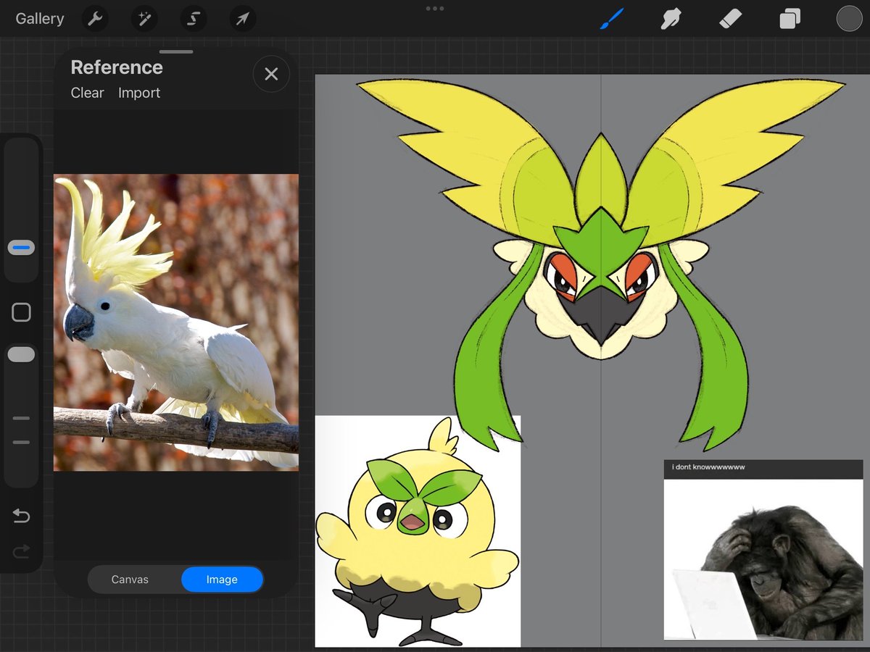870x652 pixels.
Task: Close the Reference panel
Action: click(270, 74)
